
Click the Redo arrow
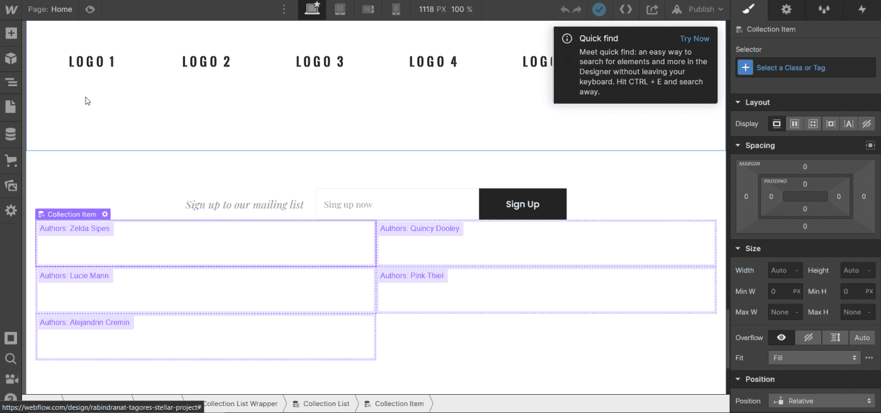pyautogui.click(x=577, y=9)
